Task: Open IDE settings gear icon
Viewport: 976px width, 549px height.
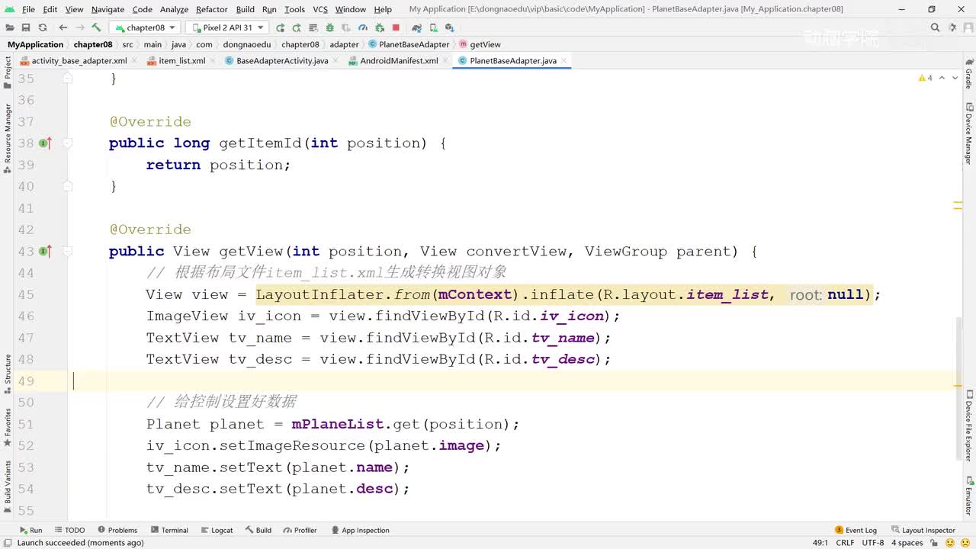Action: [951, 27]
